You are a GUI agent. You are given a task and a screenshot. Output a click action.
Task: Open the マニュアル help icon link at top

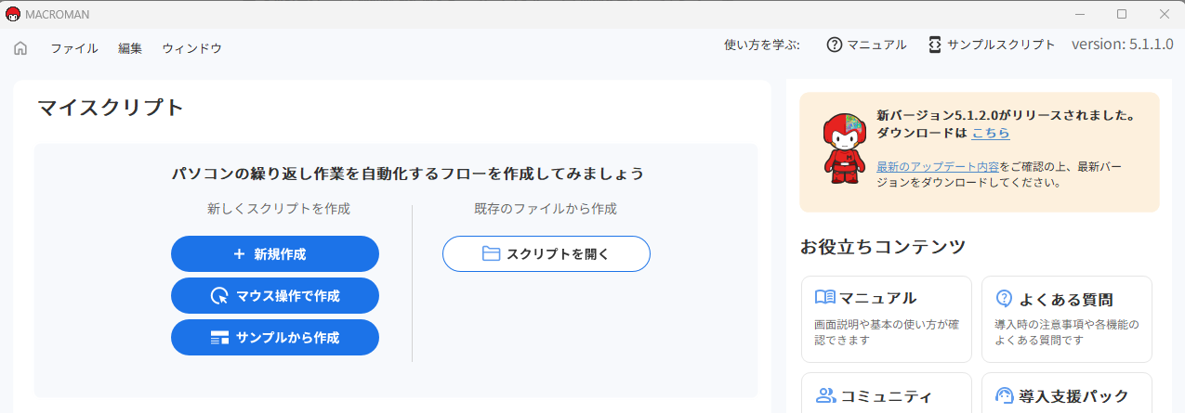coord(866,45)
